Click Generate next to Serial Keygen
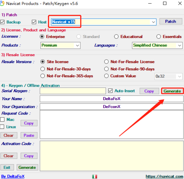 pos(172,91)
